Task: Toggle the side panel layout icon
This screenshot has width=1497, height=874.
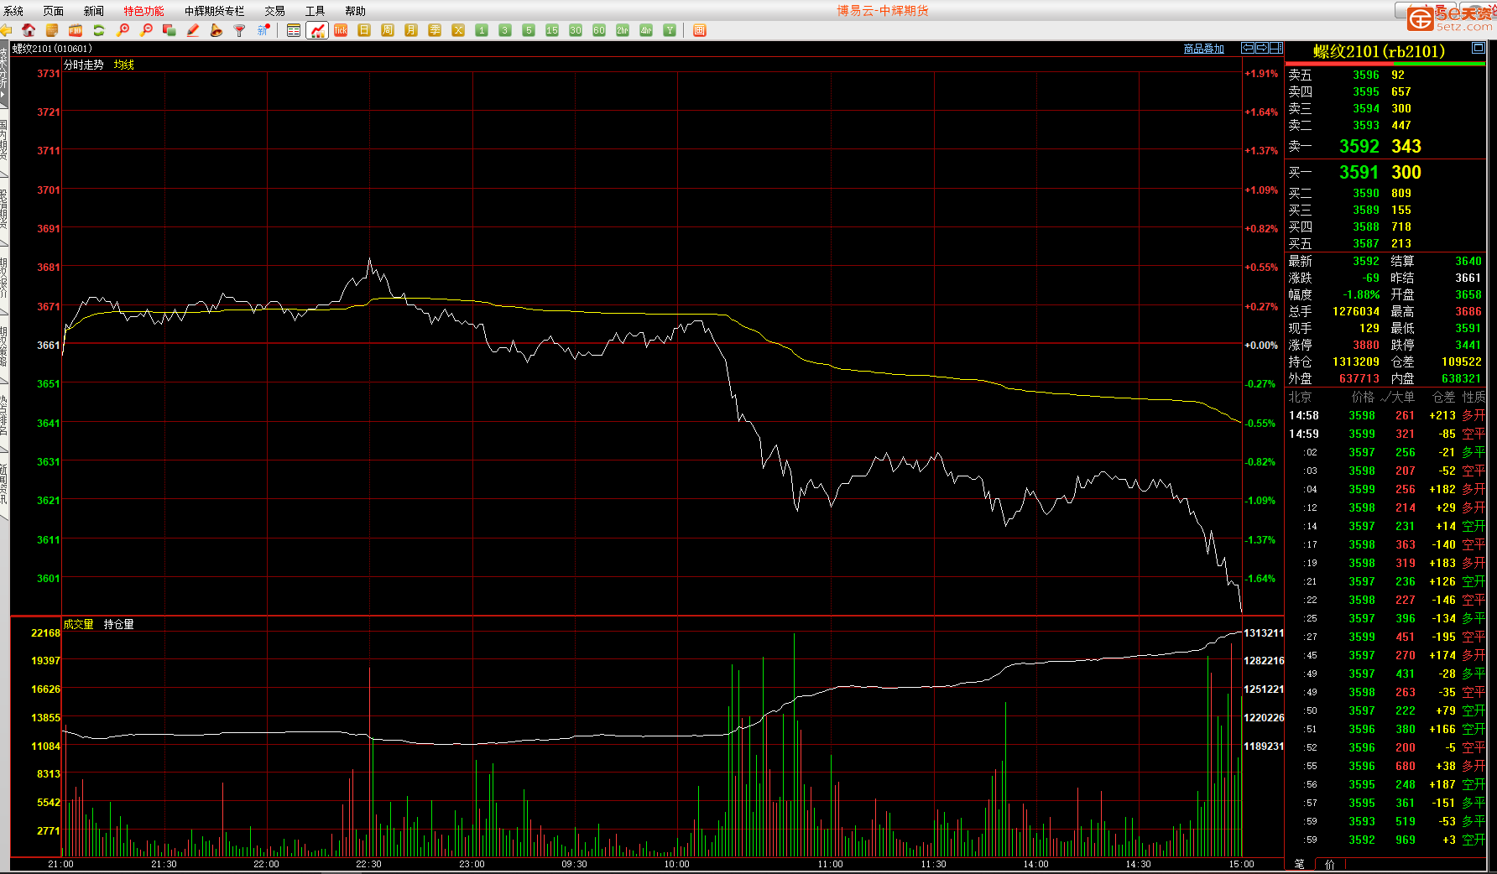Action: [1276, 48]
